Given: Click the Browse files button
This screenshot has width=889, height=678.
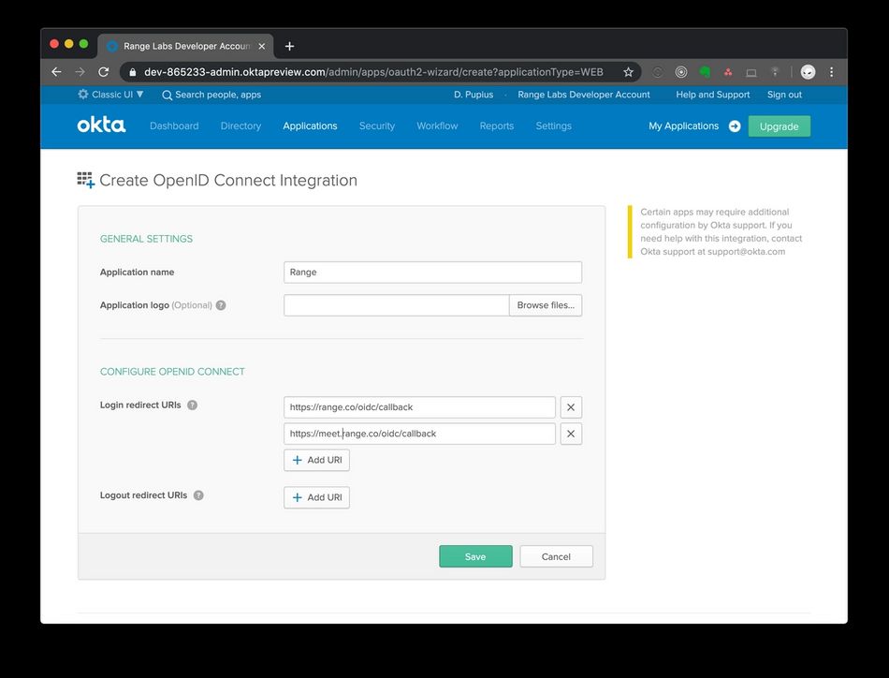Looking at the screenshot, I should [546, 305].
